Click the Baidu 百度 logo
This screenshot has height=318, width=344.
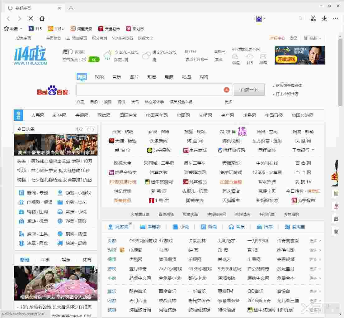point(52,90)
